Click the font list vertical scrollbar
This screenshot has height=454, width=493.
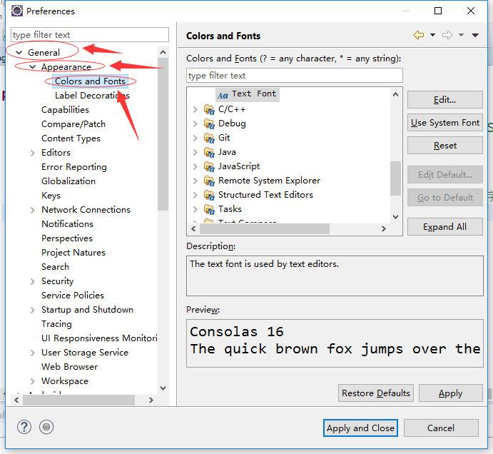click(395, 176)
